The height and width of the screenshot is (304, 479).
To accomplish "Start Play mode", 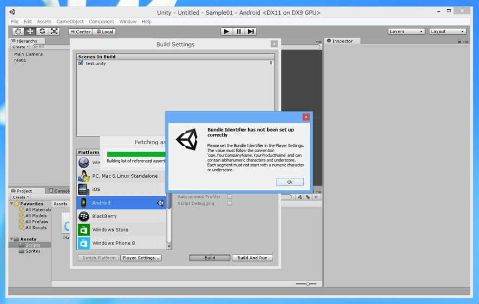I will point(226,32).
